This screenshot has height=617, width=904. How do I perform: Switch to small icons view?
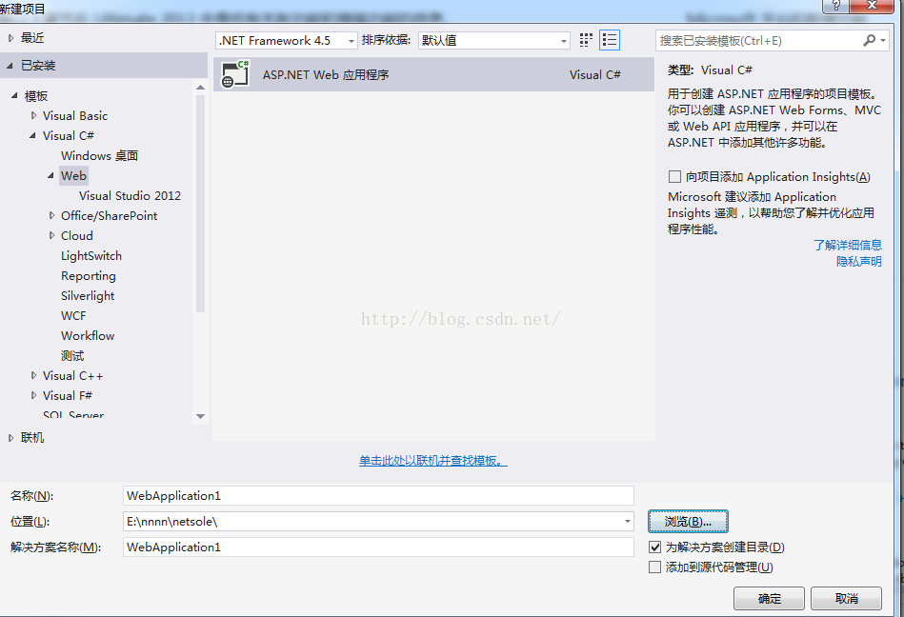point(586,40)
